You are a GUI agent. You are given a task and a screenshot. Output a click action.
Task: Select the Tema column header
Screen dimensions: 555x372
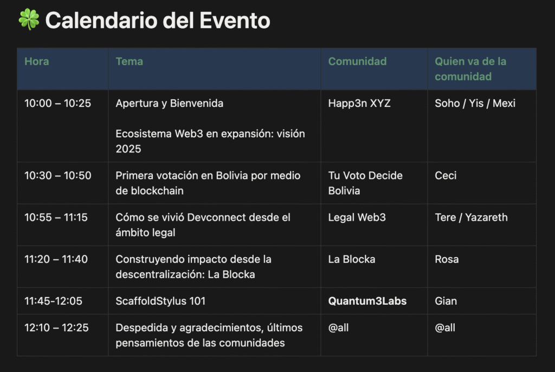[130, 61]
